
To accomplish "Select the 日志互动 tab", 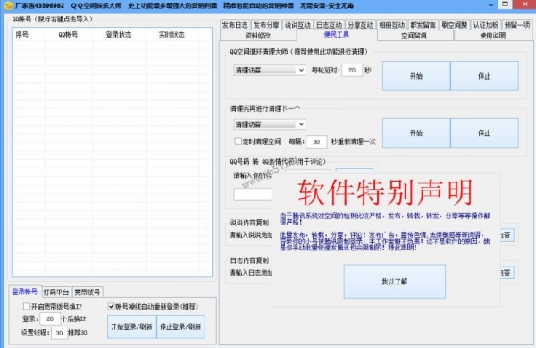I will pos(329,25).
